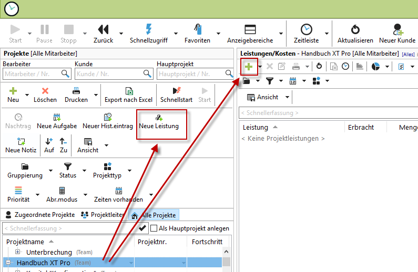Switch to the Projektleiter tab
Viewport: 418px width, 272px height.
(x=104, y=215)
